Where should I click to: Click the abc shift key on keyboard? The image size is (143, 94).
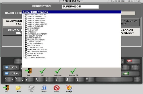pos(12,73)
